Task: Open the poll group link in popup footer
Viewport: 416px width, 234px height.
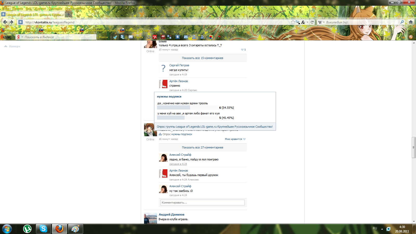Action: [215, 127]
